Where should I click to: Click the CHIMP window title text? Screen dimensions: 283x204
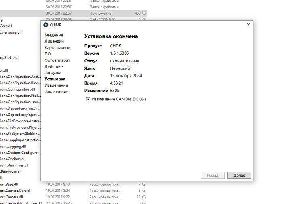point(55,25)
